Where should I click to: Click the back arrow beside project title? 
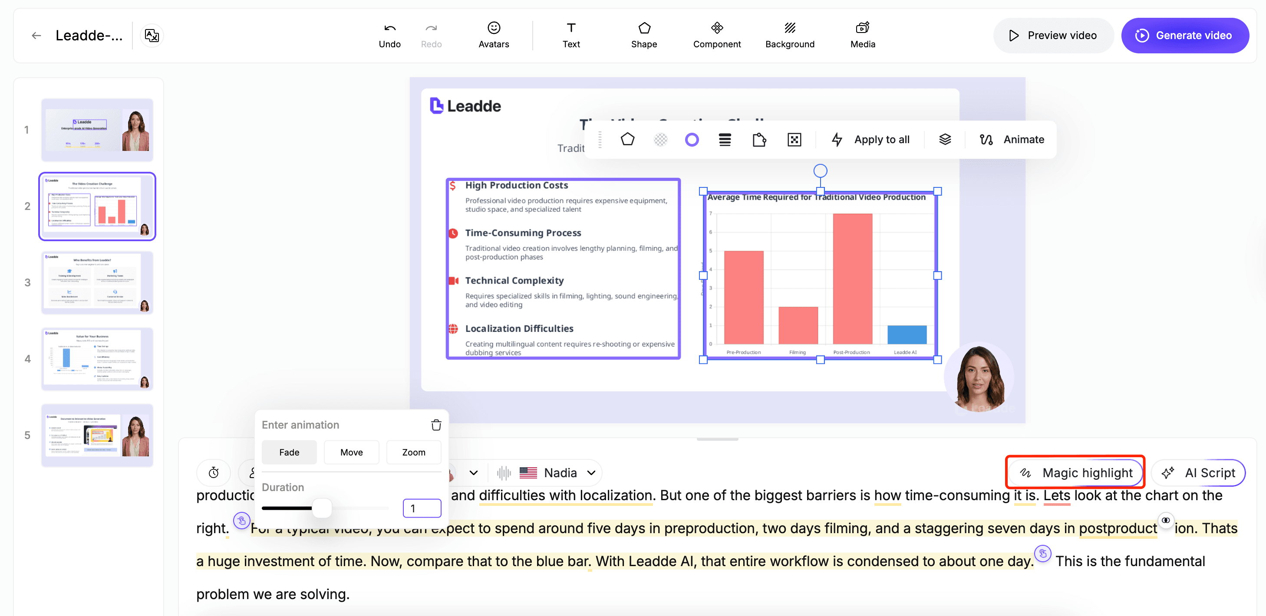point(36,36)
